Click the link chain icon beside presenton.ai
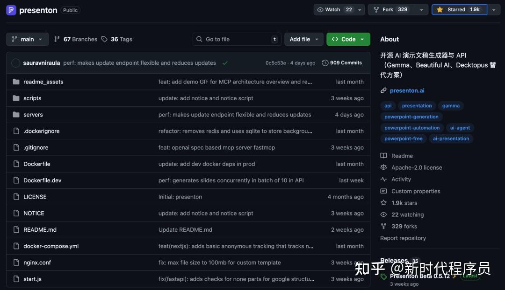 pyautogui.click(x=383, y=90)
